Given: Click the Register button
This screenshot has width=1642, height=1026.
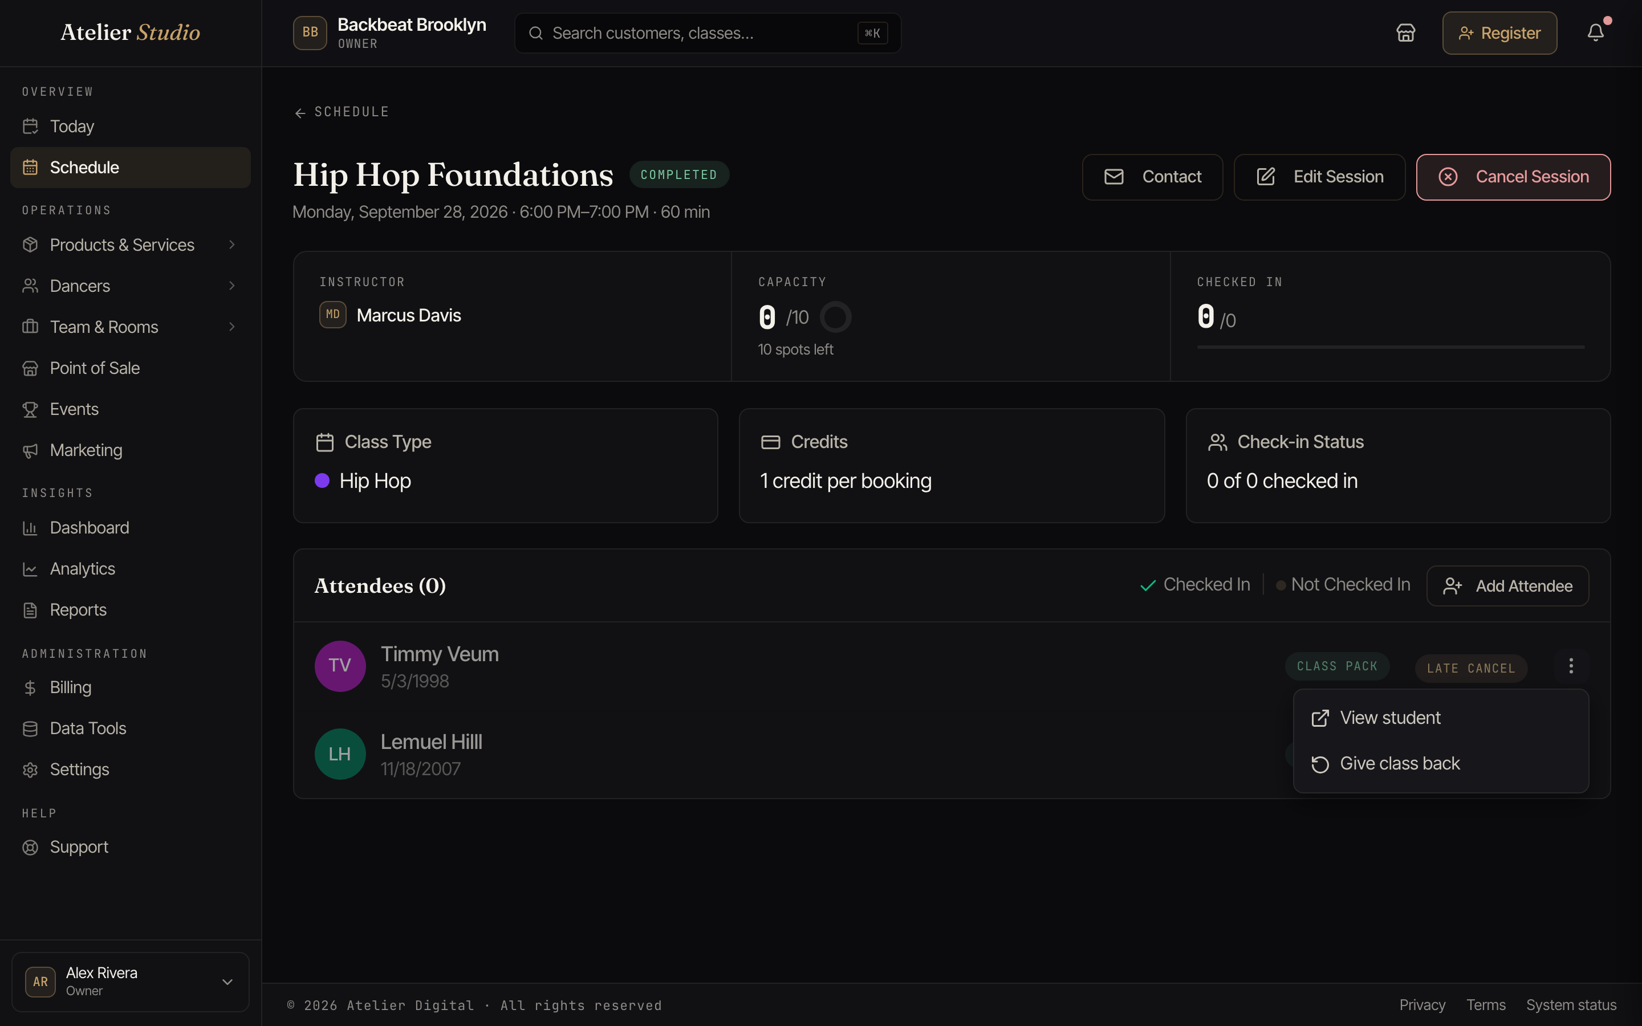Looking at the screenshot, I should 1499,32.
